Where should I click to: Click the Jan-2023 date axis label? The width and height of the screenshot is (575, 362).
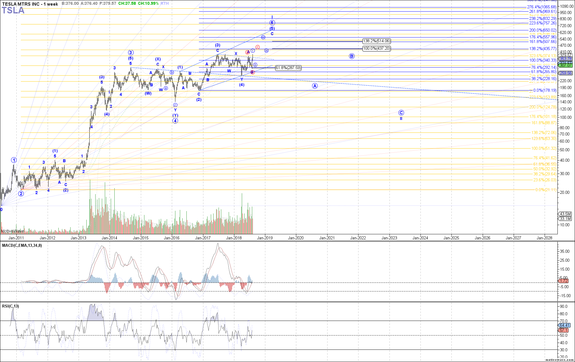pyautogui.click(x=389, y=238)
